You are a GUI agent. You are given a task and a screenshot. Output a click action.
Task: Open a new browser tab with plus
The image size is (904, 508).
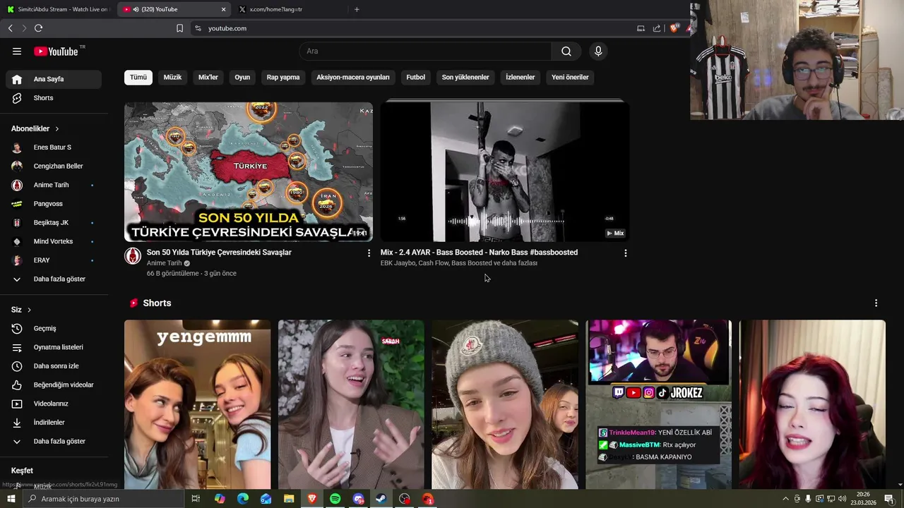(x=357, y=9)
